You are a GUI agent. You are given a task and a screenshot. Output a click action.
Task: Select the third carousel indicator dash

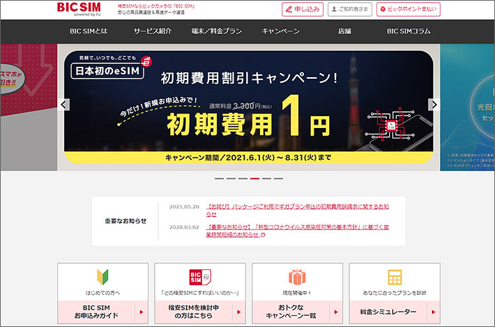click(x=243, y=179)
